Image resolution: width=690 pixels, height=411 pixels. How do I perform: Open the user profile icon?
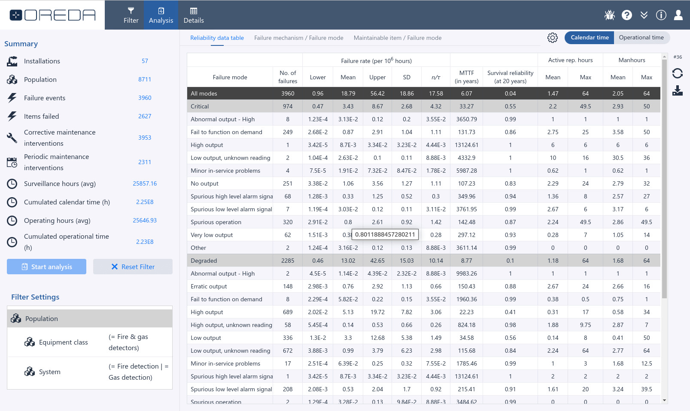[678, 15]
